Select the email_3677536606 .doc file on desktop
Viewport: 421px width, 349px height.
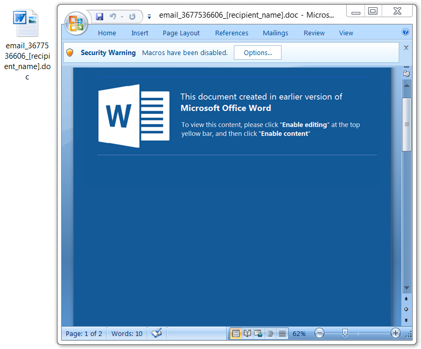(x=26, y=45)
